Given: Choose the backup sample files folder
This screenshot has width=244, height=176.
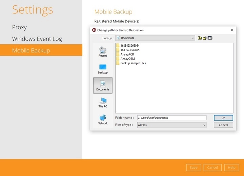Looking at the screenshot, I should (133, 63).
